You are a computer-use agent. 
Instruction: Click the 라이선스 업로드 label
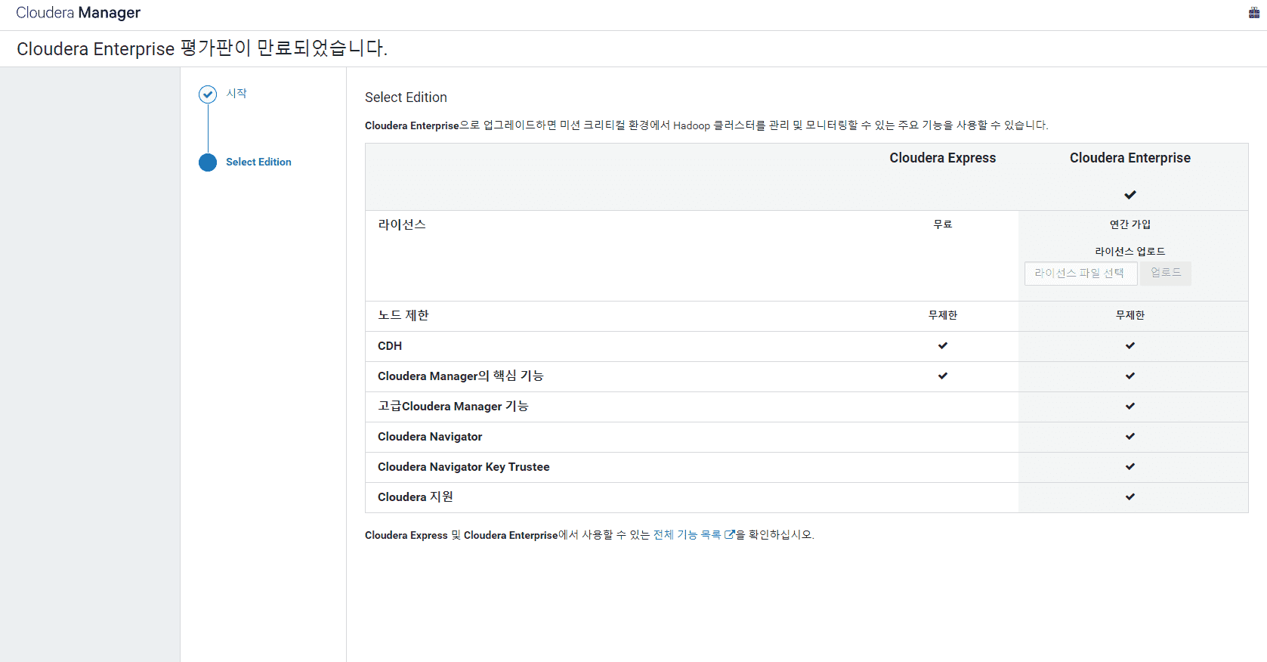pos(1130,251)
